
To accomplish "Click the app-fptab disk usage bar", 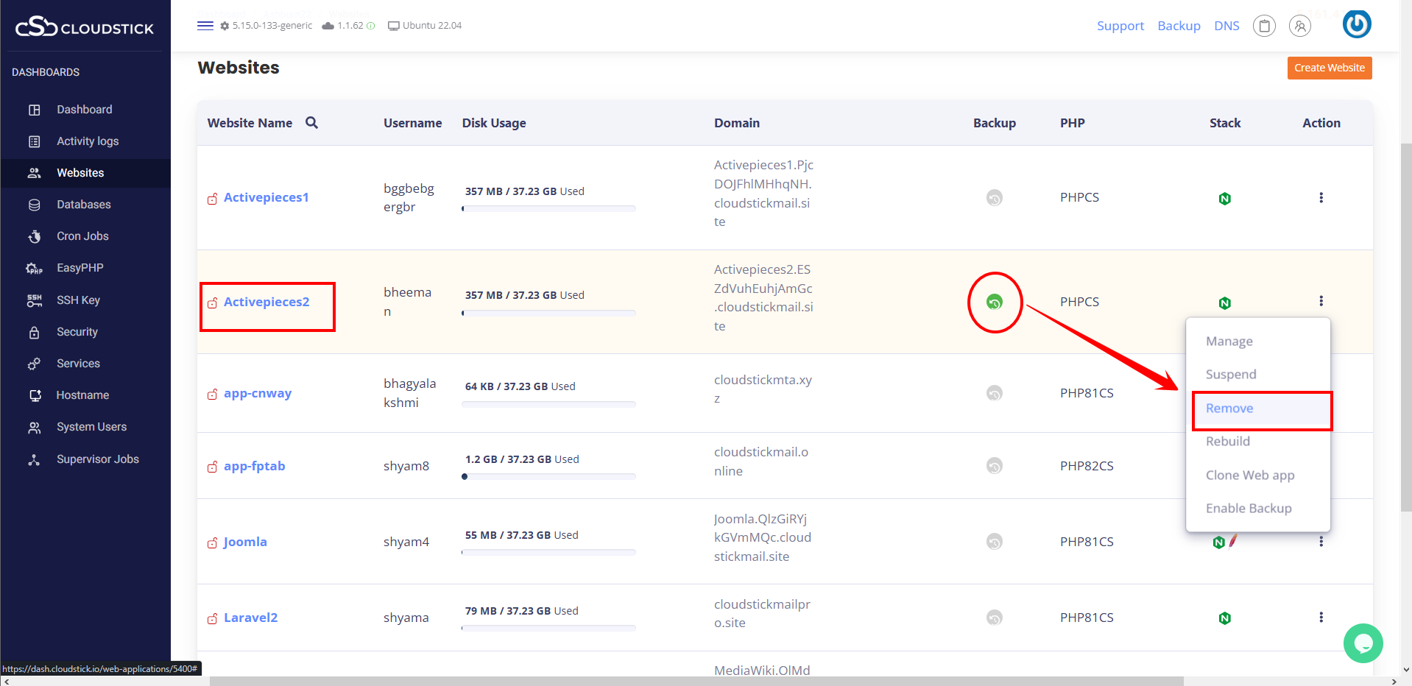I will [548, 476].
